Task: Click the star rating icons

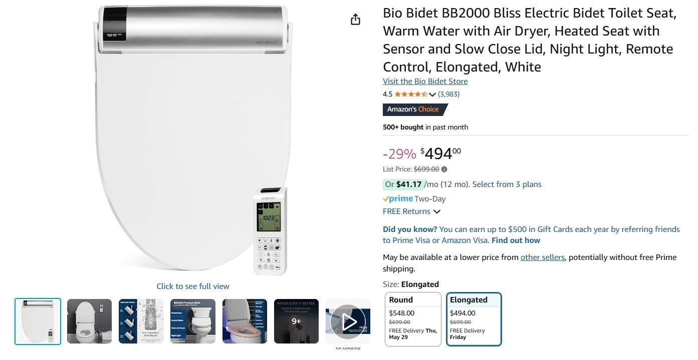Action: pos(410,94)
